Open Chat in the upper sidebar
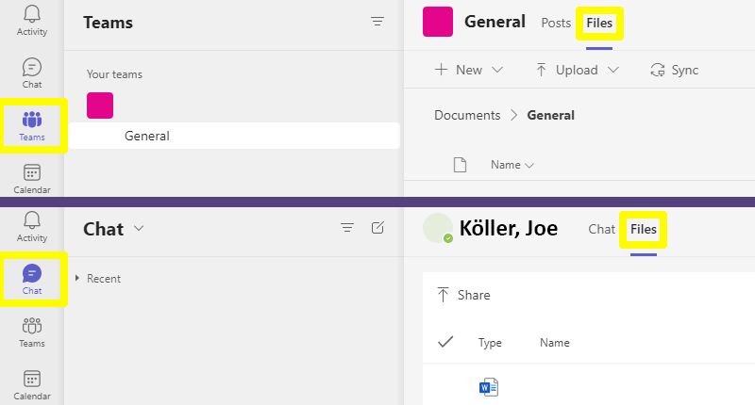The width and height of the screenshot is (755, 405). pos(32,73)
